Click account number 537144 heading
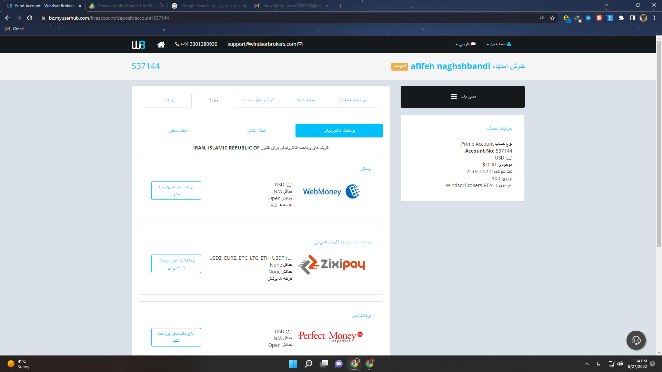Viewport: 662px width, 372px height. (x=146, y=66)
